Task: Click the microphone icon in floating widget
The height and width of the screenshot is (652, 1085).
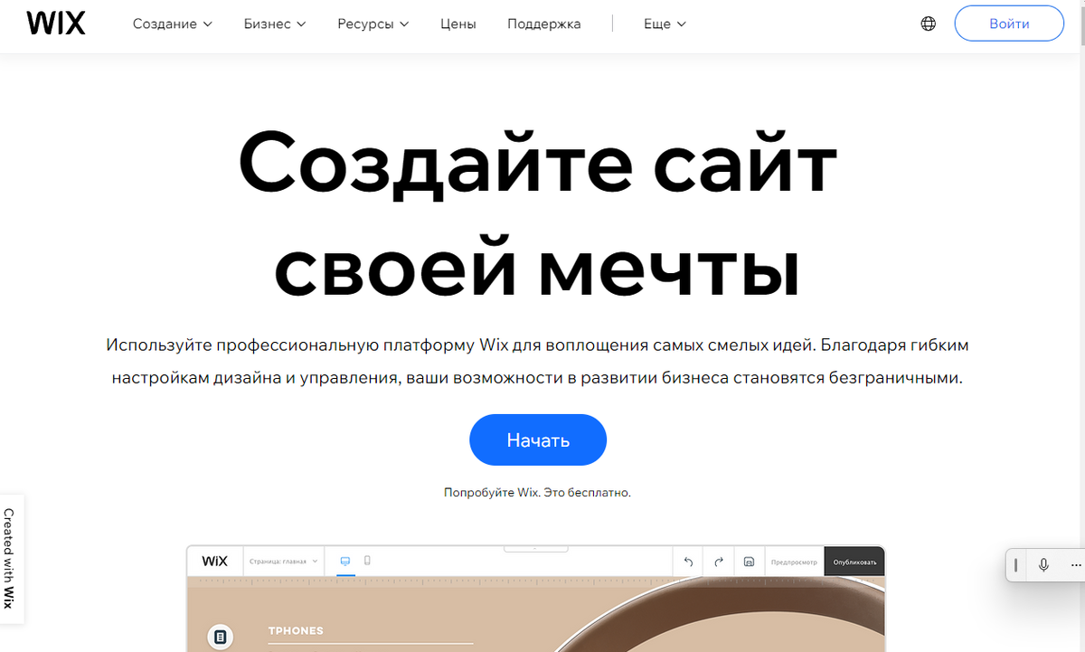Action: (1043, 565)
